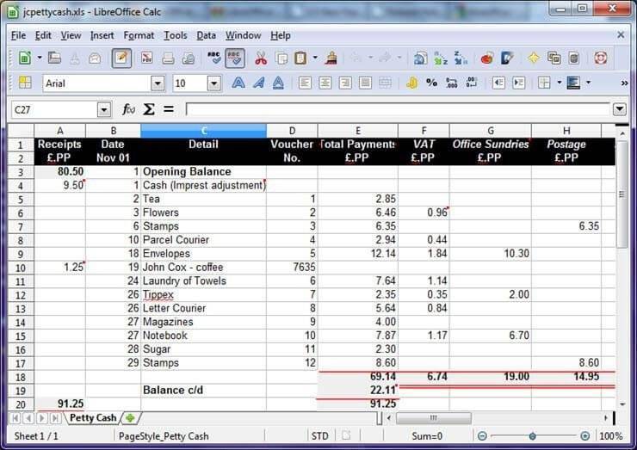This screenshot has width=637, height=450.
Task: Click the row 10 header
Action: tap(18, 268)
